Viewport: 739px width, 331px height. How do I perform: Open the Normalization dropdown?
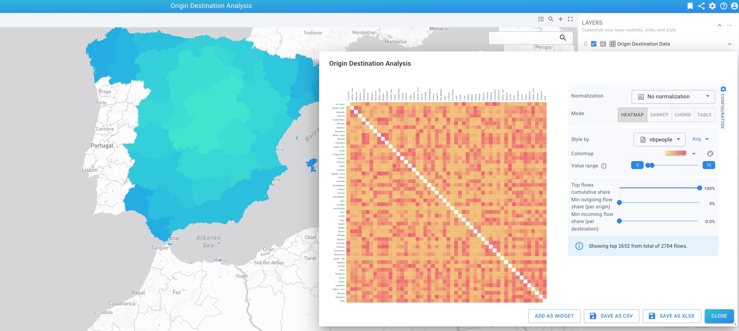tap(673, 97)
